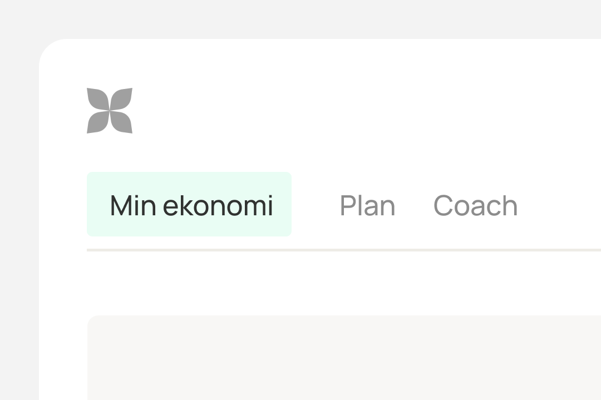This screenshot has width=601, height=400.
Task: Click the highlighted green Min ekonomi tab
Action: (189, 205)
